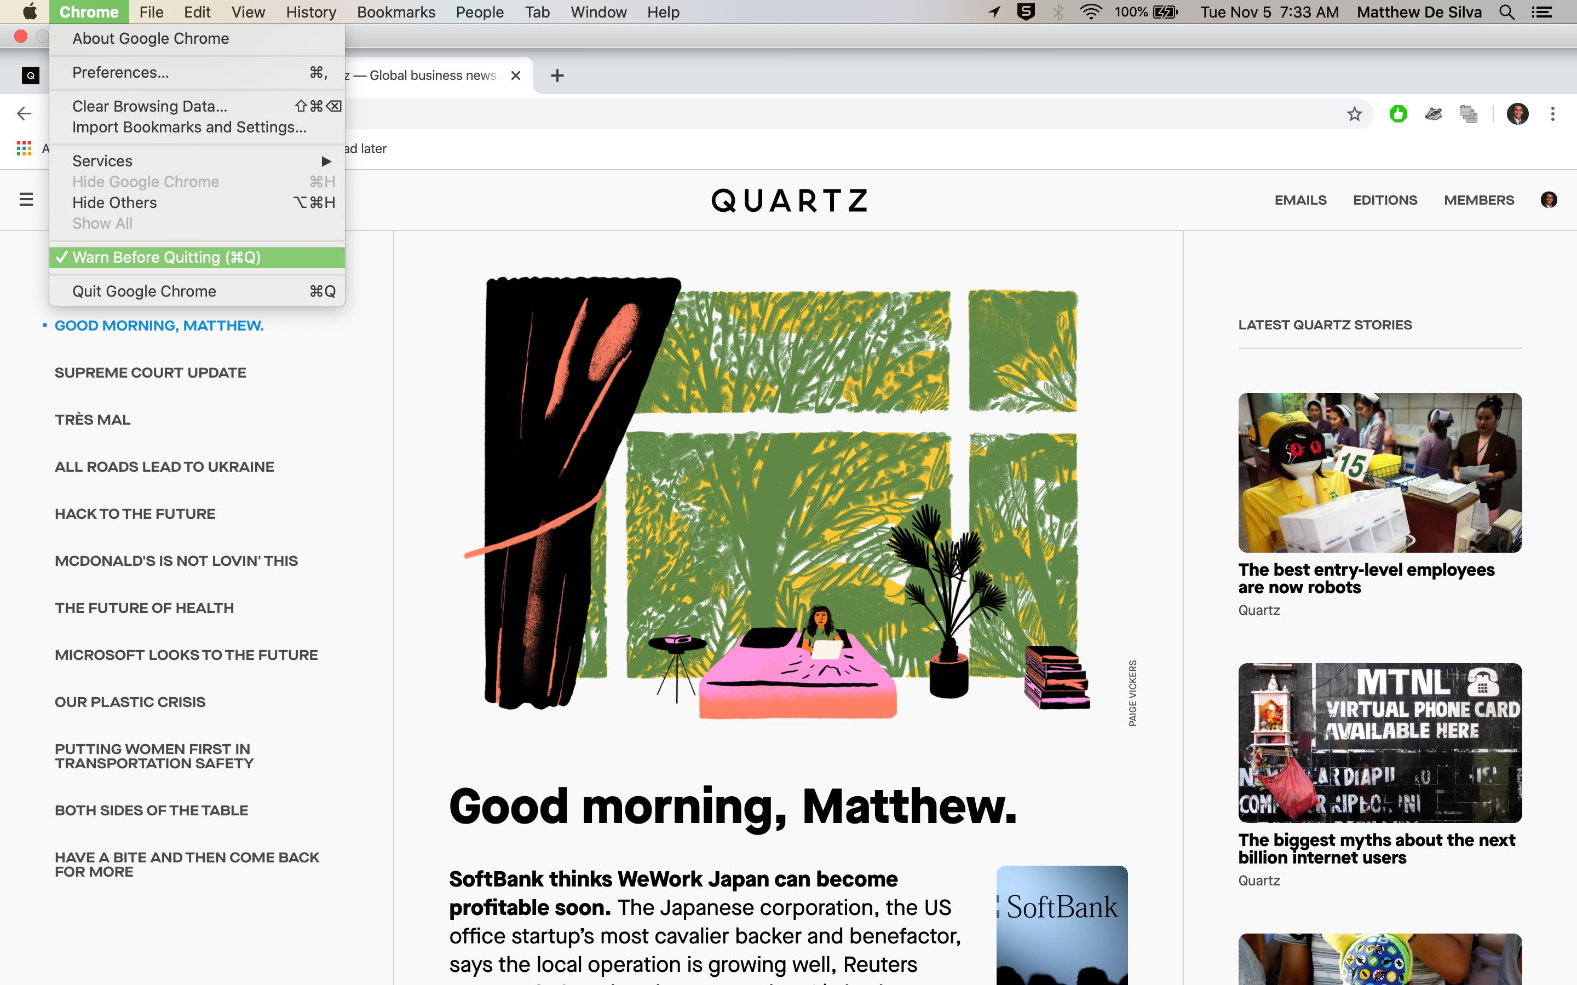The image size is (1577, 985).
Task: Open Preferences from Chrome menu
Action: click(197, 72)
